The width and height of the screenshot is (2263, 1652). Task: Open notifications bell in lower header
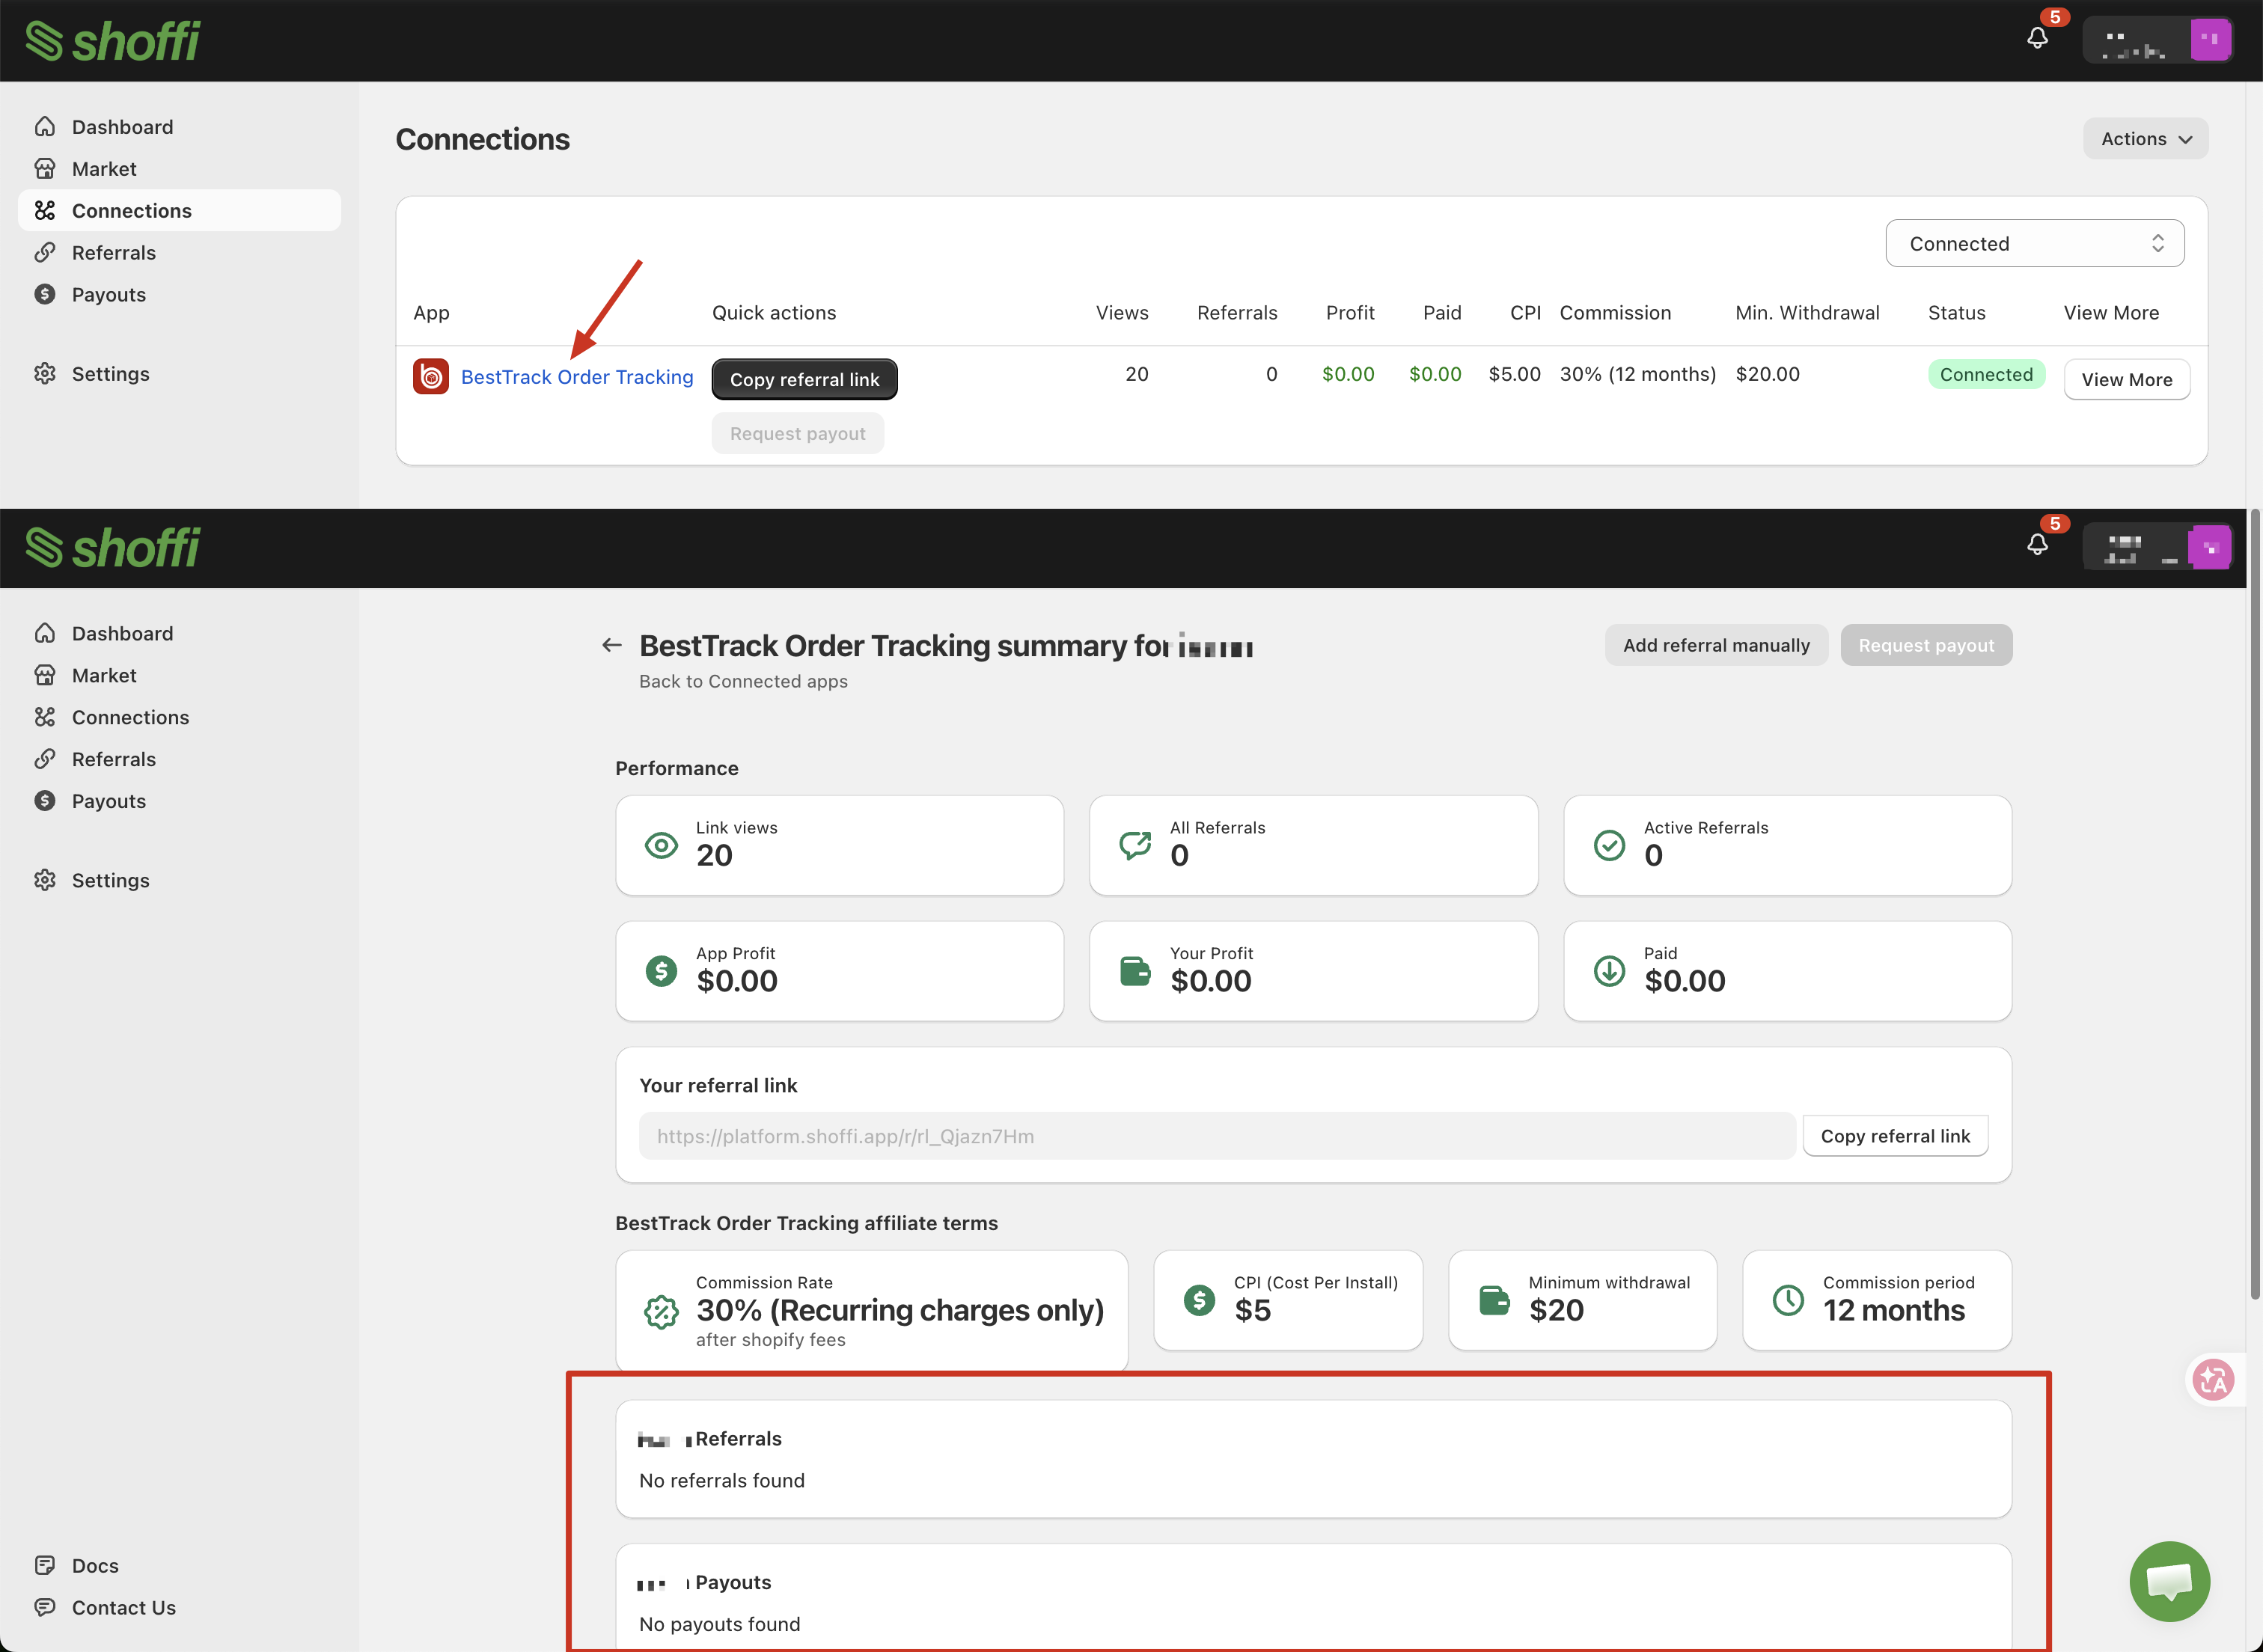pyautogui.click(x=2037, y=545)
